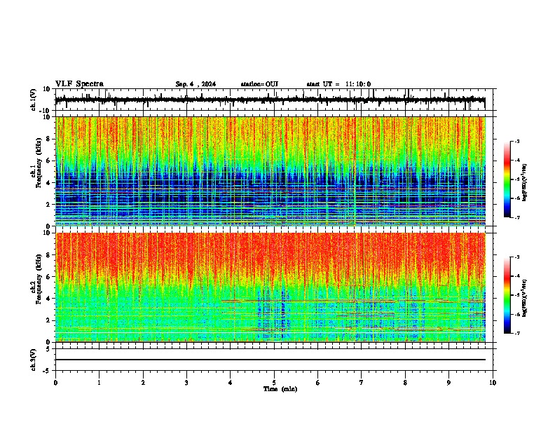Click the ch.2 spectrogram color scale bar
The width and height of the screenshot is (555, 429).
click(507, 295)
